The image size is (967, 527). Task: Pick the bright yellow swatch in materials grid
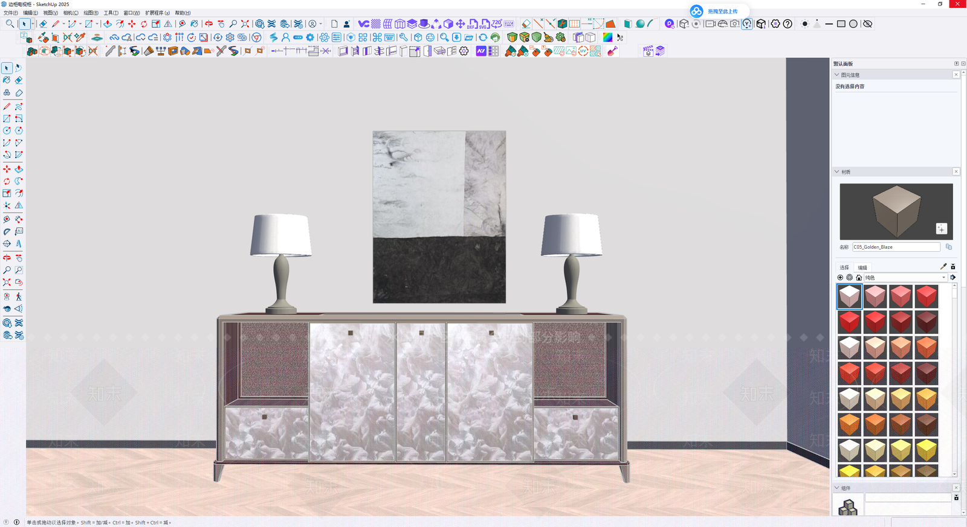coord(927,450)
